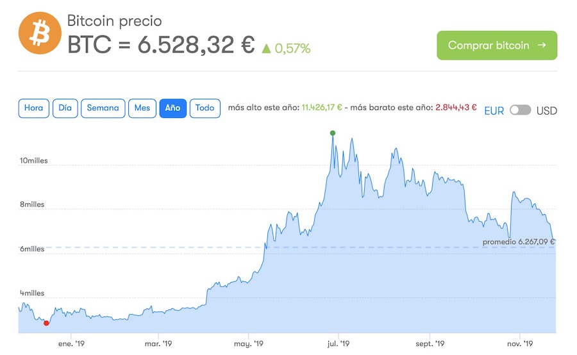Click the green up-arrow price change indicator

click(266, 48)
